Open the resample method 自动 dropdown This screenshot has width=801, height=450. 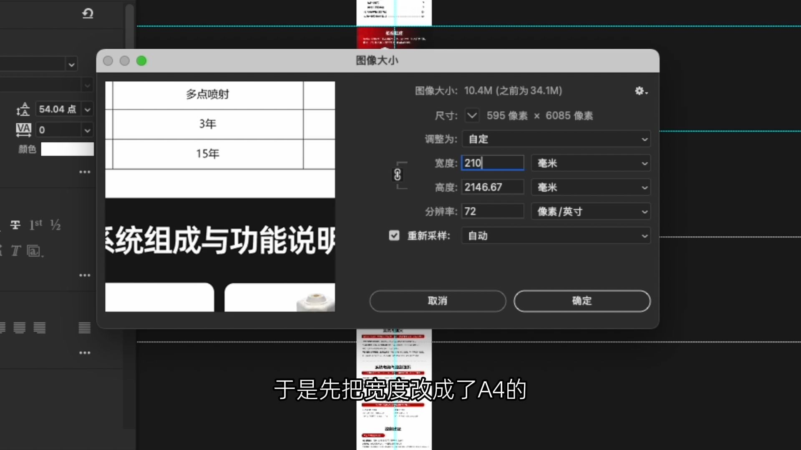click(556, 236)
